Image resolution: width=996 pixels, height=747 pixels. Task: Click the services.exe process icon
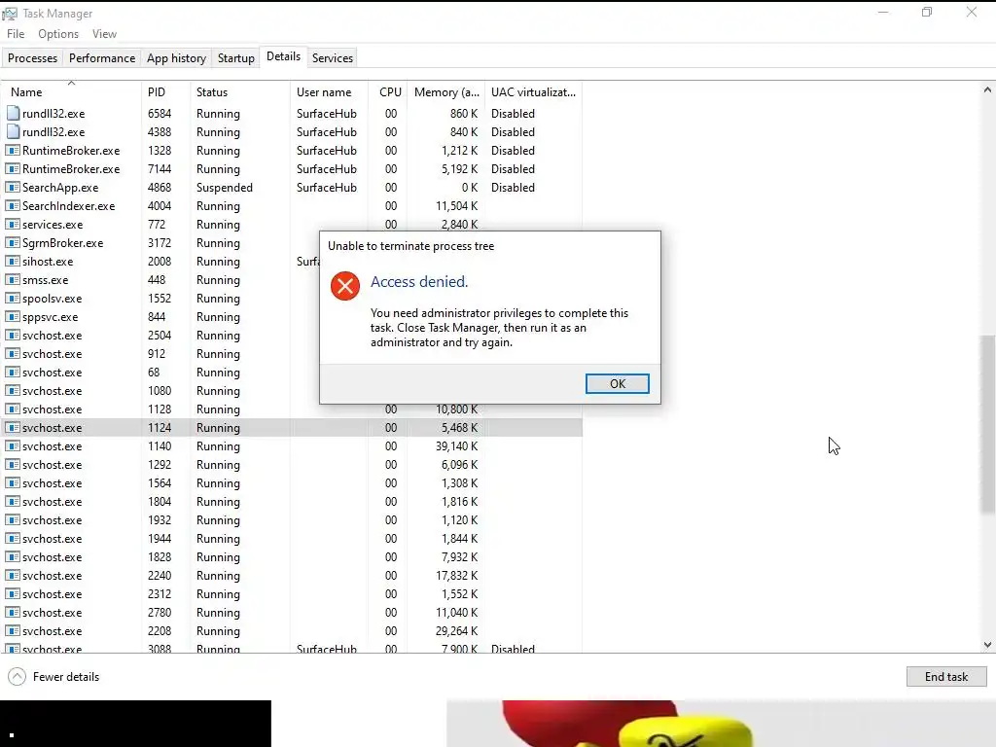pos(13,225)
